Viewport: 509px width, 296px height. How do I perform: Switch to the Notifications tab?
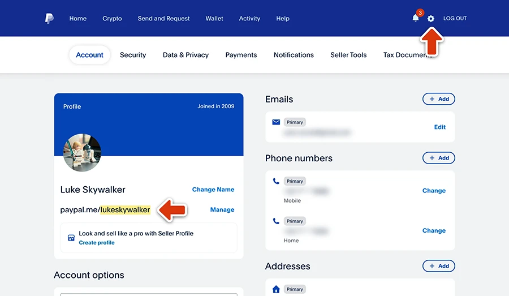pos(294,55)
